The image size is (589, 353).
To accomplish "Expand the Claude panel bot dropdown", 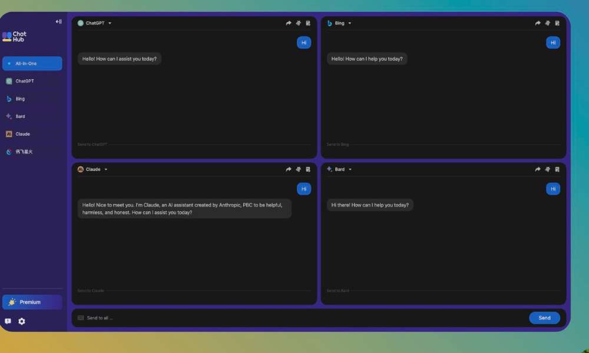I will 106,169.
